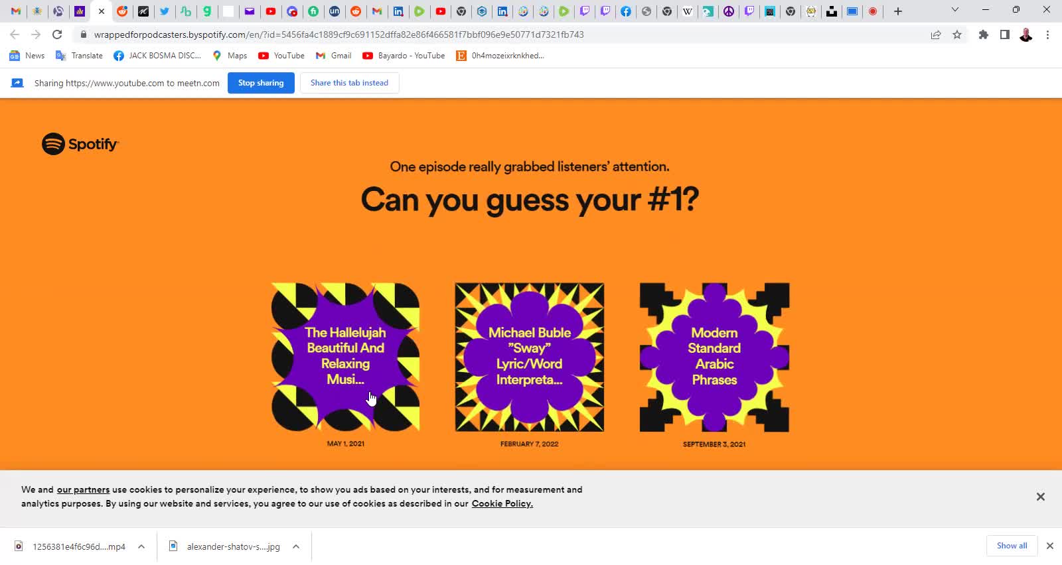
Task: Open the Extensions puzzle-piece menu
Action: click(x=984, y=34)
